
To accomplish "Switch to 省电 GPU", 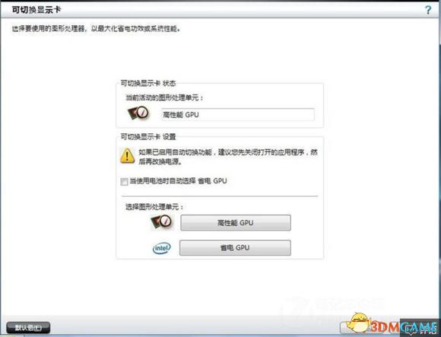I will click(235, 248).
